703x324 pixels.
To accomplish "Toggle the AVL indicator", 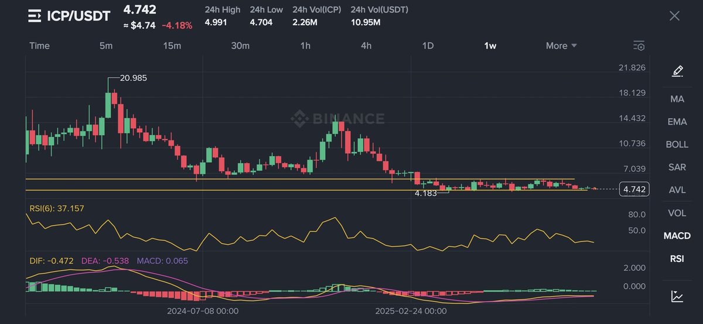I will click(x=677, y=190).
